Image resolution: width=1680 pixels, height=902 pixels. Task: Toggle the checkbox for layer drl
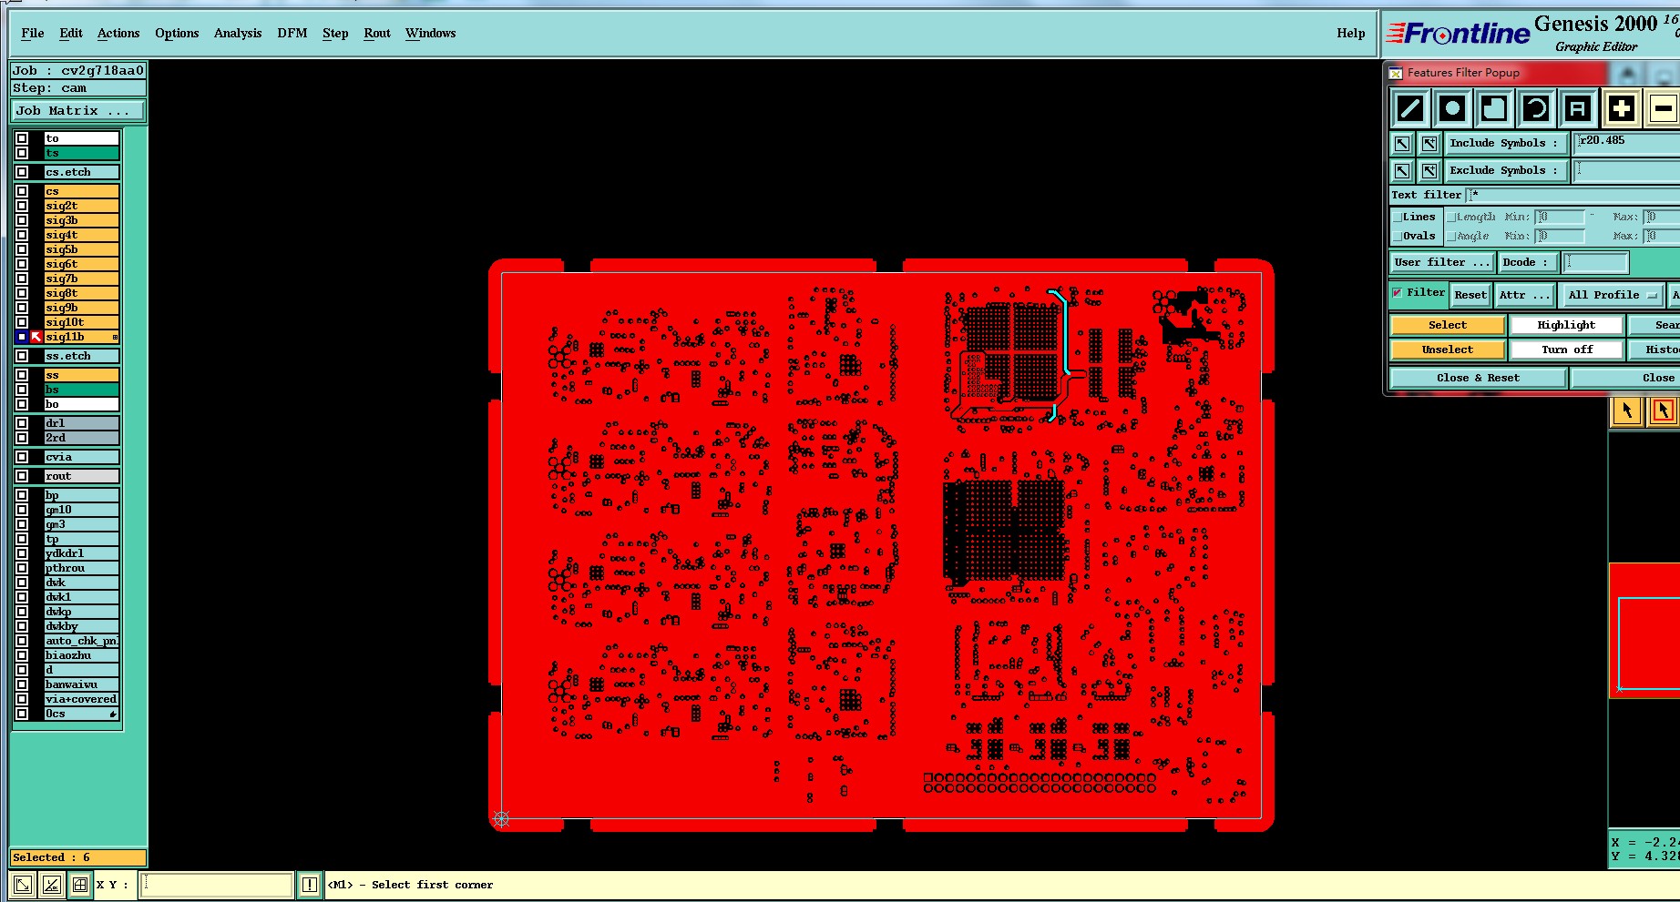point(22,423)
